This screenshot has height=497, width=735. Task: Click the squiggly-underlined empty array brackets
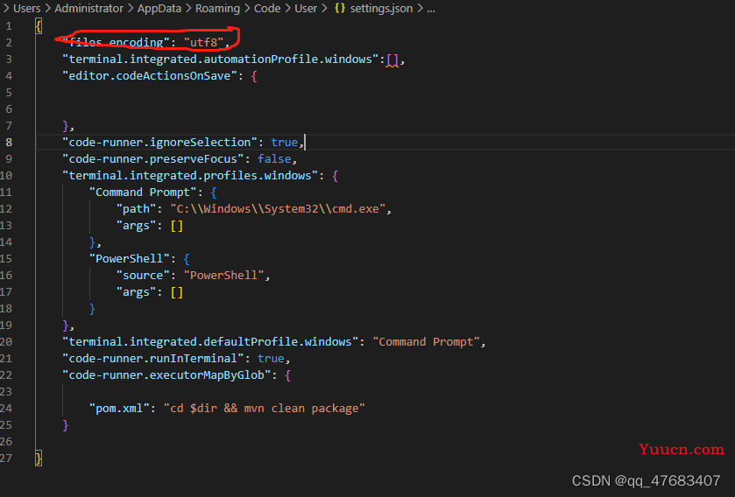[392, 59]
